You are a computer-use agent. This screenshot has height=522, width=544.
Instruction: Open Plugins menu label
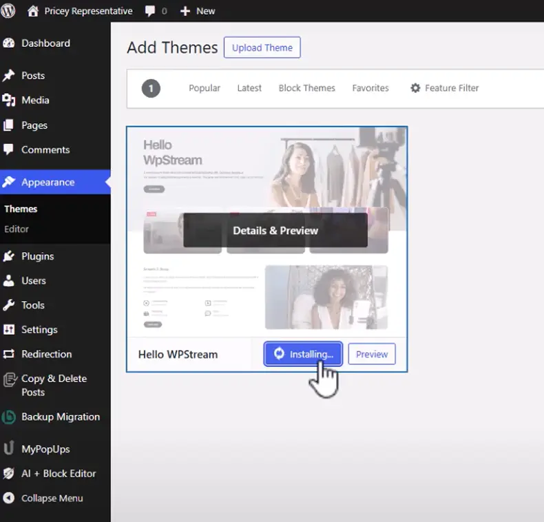tap(37, 256)
